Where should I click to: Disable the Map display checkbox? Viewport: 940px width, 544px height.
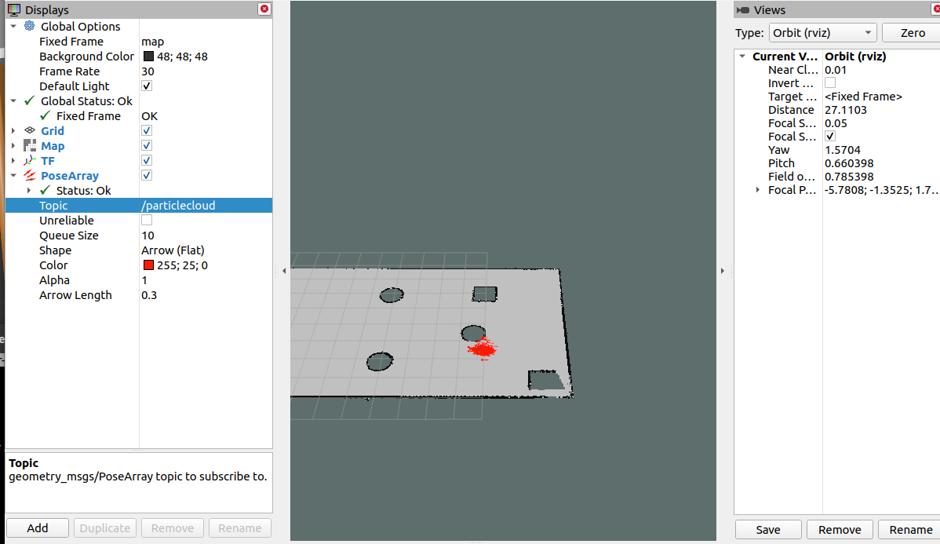146,145
